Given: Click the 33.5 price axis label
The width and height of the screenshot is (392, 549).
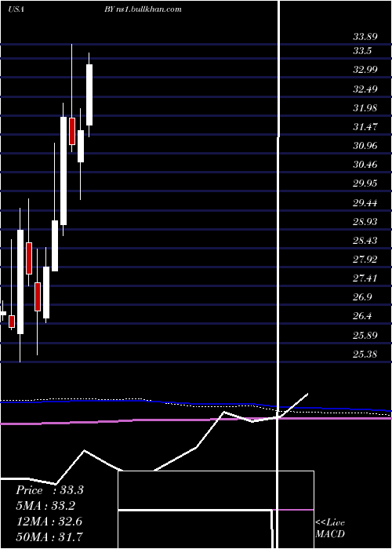Looking at the screenshot, I should [x=362, y=51].
